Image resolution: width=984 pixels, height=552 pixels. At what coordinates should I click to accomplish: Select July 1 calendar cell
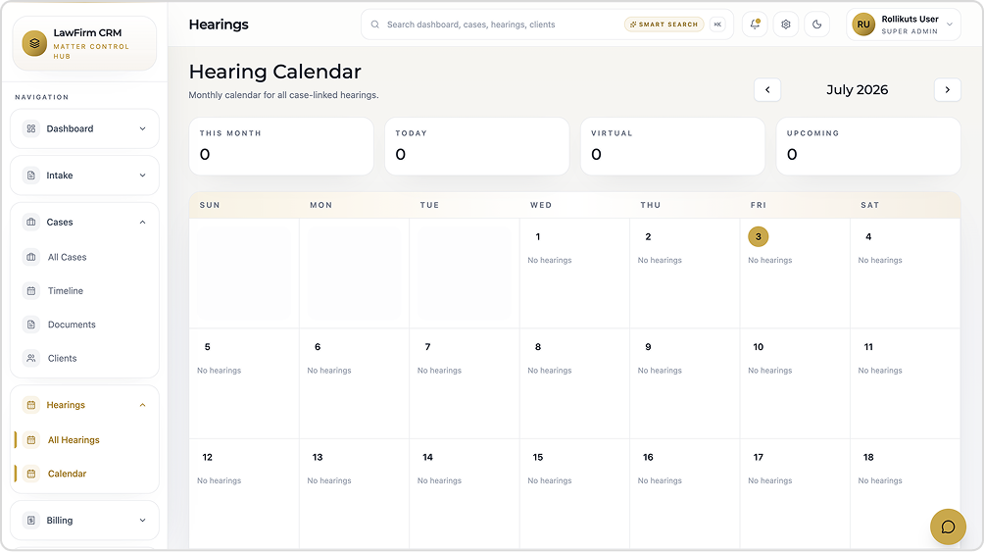point(574,274)
